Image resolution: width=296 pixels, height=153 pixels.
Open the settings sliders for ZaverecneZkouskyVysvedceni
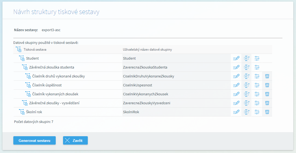(x=257, y=103)
